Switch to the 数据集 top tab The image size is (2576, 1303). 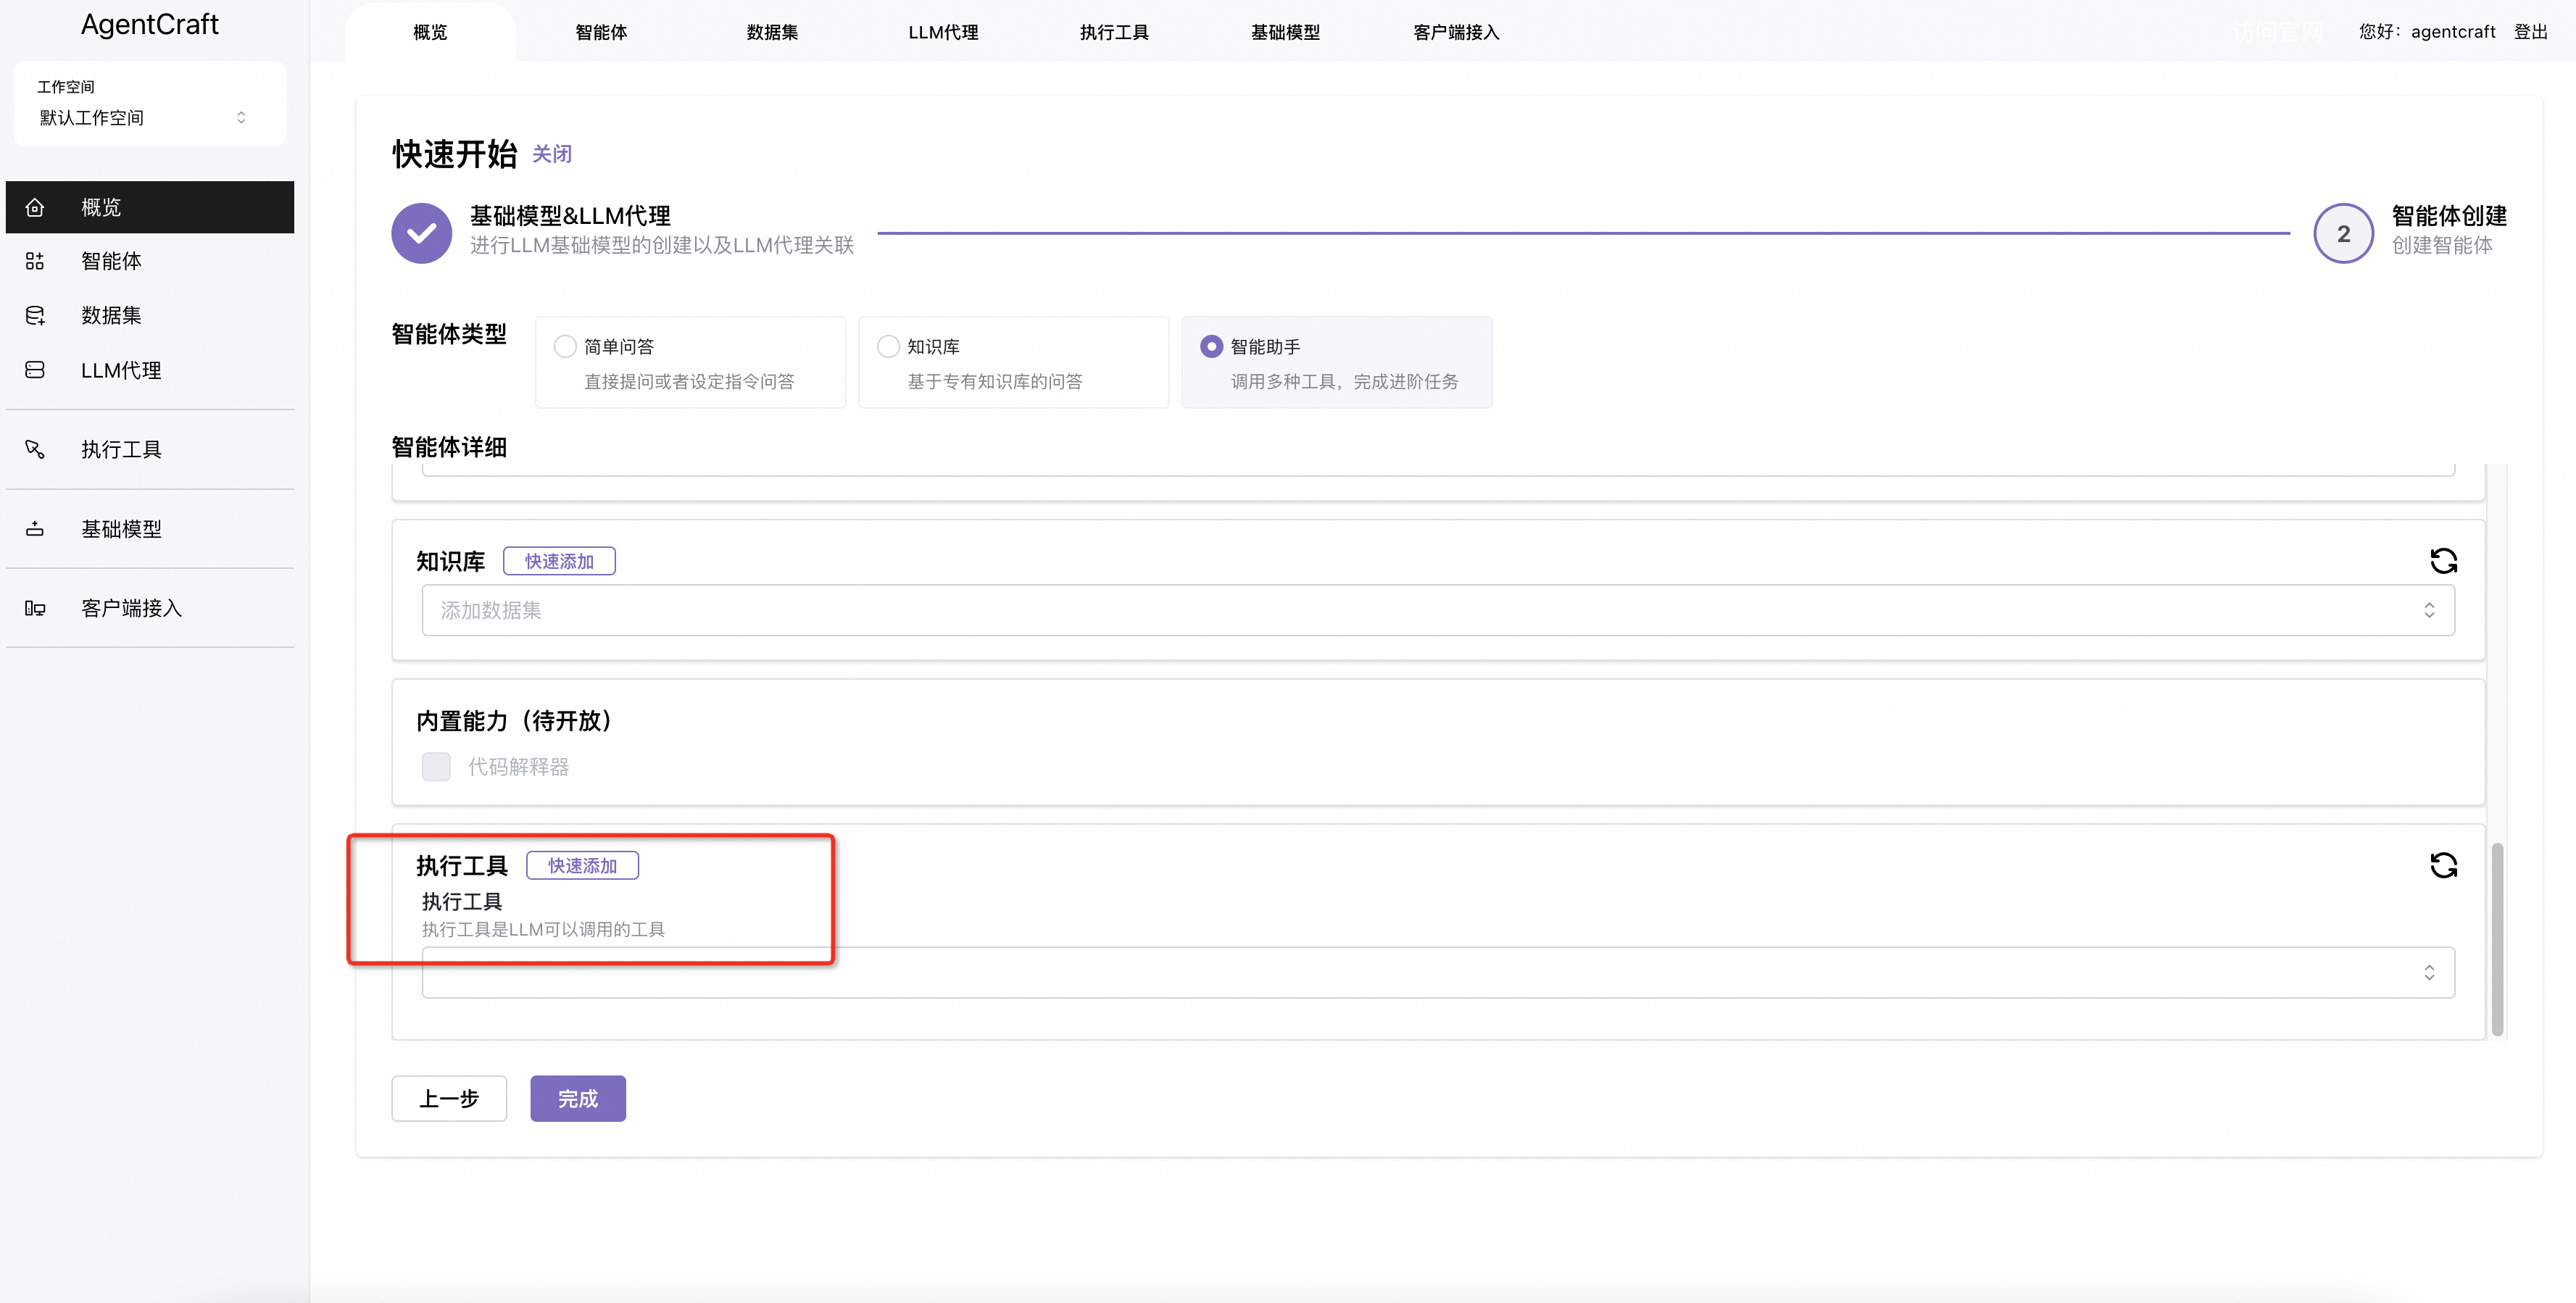coord(772,32)
